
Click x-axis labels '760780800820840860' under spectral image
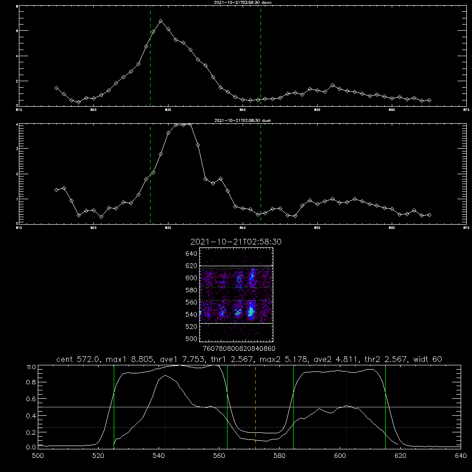[x=239, y=348]
